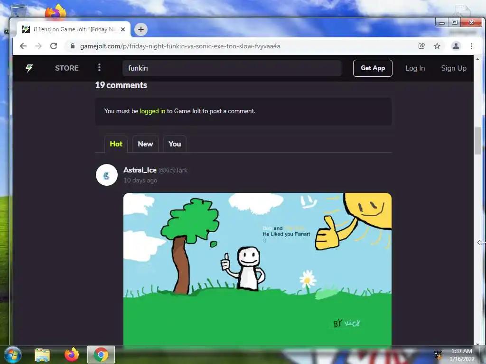Switch to the New comments tab
The image size is (486, 364).
145,144
